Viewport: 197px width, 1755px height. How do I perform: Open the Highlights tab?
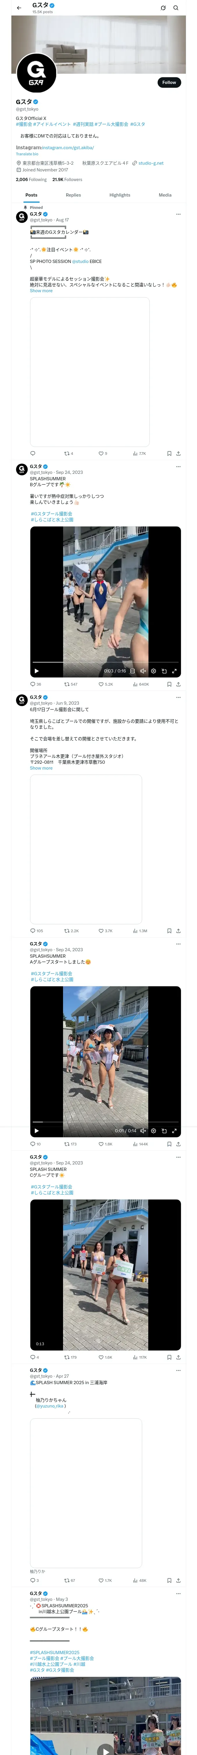[120, 195]
